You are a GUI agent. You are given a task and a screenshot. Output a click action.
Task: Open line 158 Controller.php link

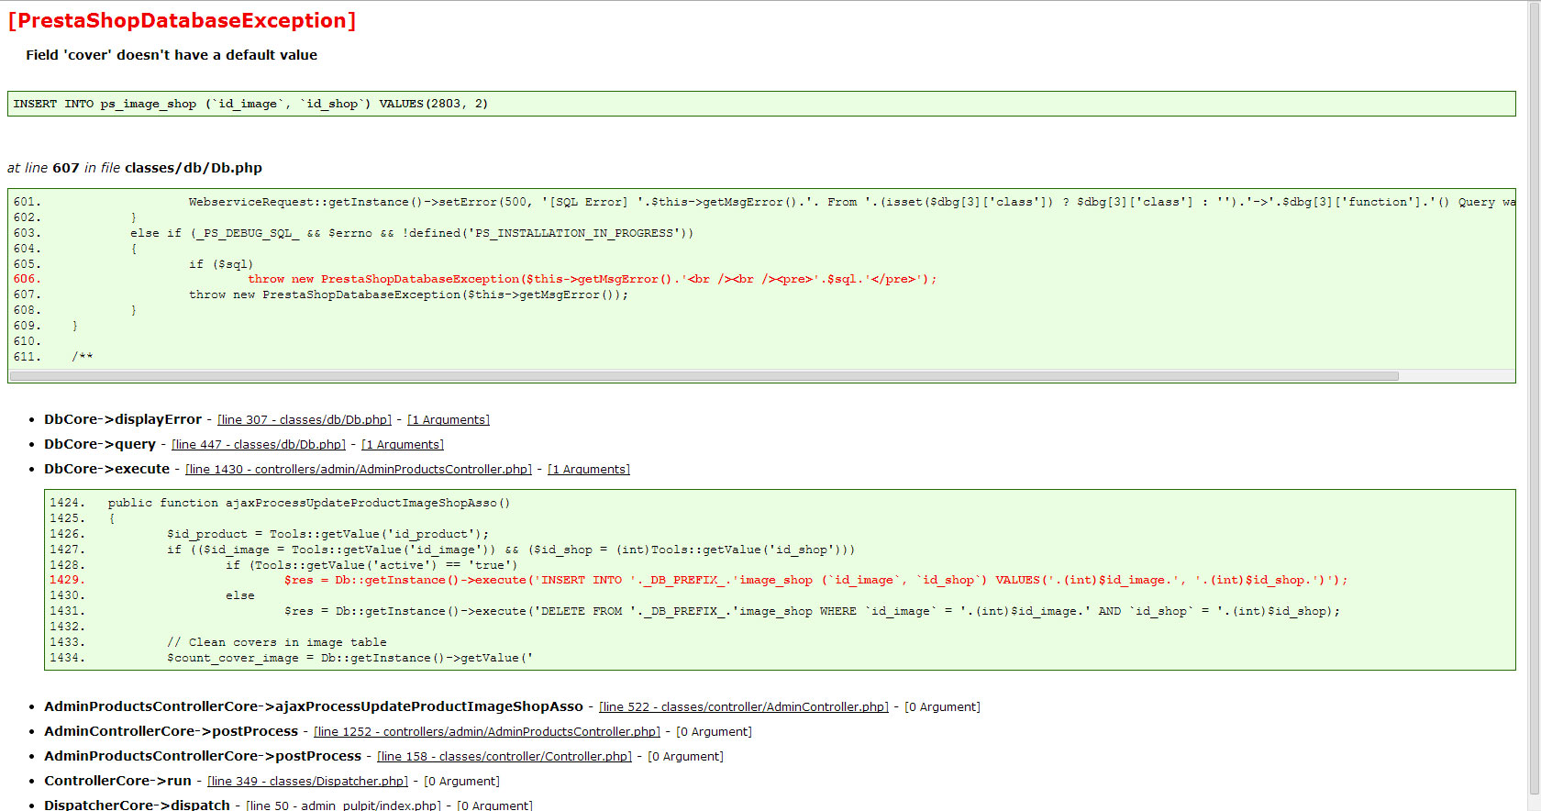click(x=504, y=756)
